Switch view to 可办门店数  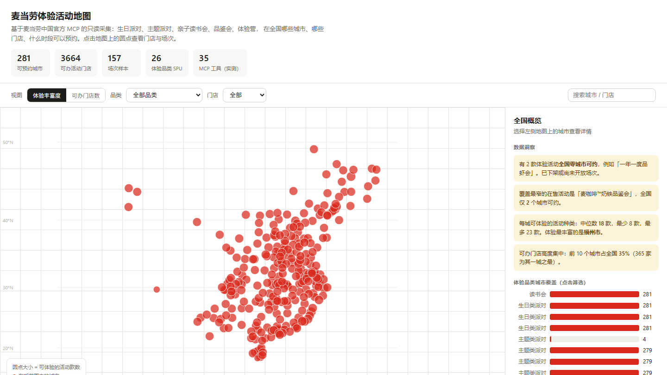click(x=86, y=95)
